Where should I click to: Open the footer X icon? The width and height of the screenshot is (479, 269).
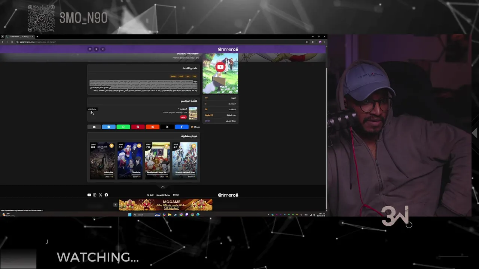coord(100,195)
